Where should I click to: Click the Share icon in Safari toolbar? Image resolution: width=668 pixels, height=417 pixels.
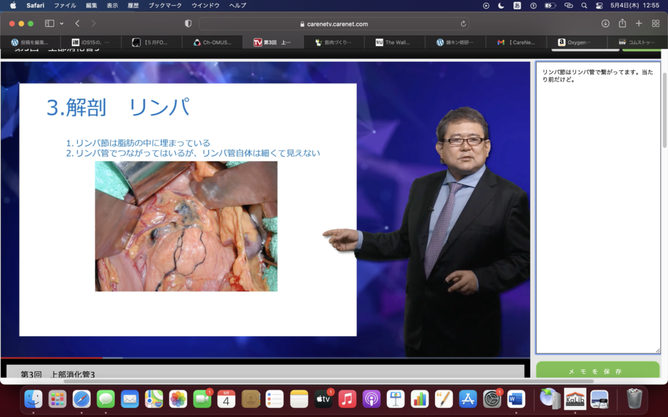[622, 23]
